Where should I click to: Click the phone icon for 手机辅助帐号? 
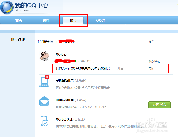(x=44, y=82)
